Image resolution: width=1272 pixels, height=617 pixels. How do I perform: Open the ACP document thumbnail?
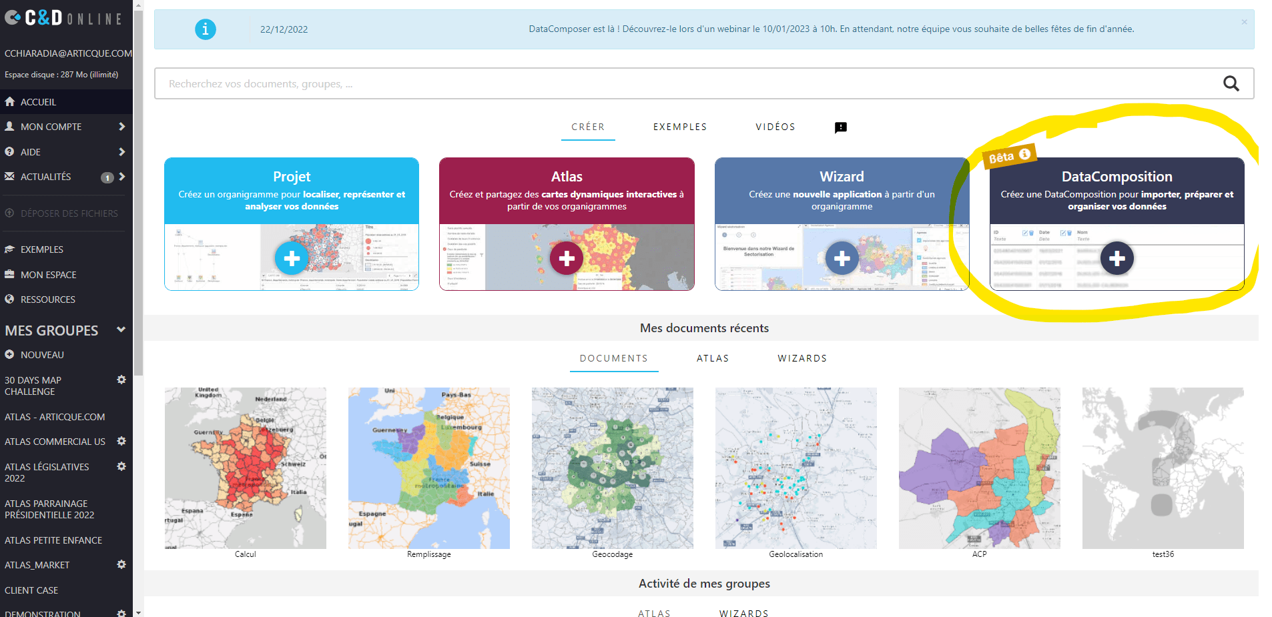pyautogui.click(x=980, y=468)
